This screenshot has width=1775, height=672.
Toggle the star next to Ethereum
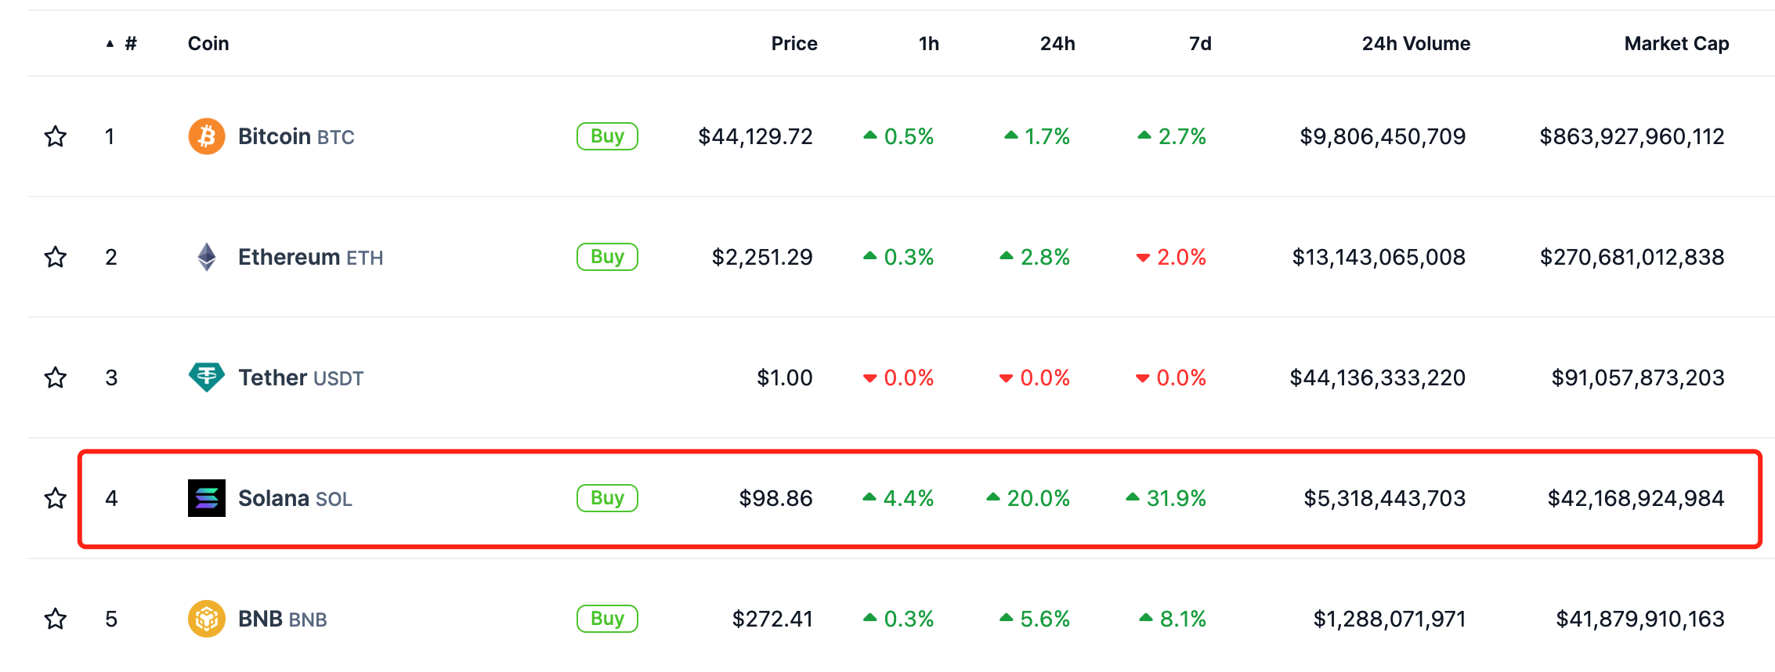[x=55, y=257]
